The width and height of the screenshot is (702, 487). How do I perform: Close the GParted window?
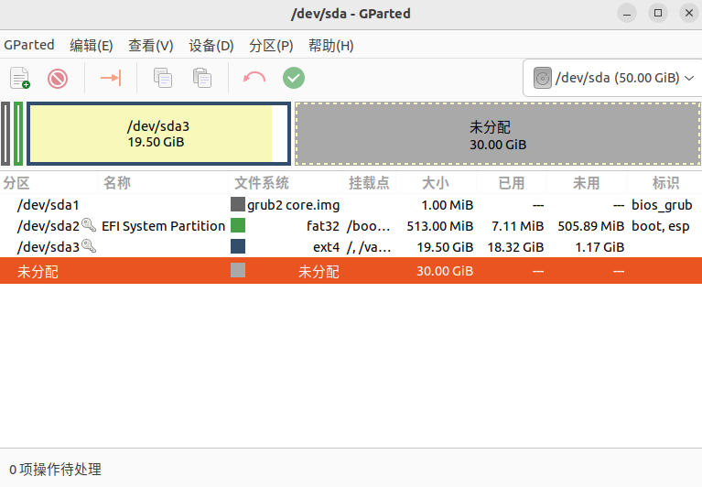[689, 13]
